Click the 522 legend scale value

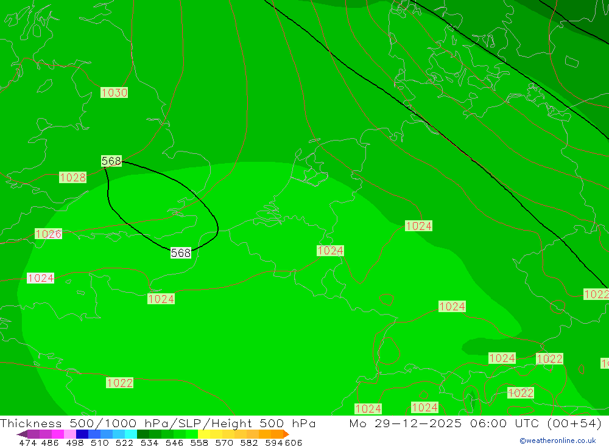pyautogui.click(x=124, y=442)
